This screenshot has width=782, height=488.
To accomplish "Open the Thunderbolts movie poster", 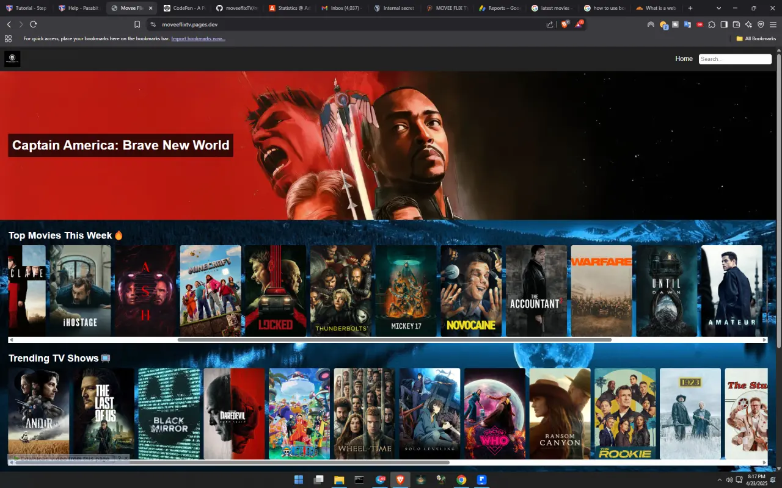I will tap(341, 291).
